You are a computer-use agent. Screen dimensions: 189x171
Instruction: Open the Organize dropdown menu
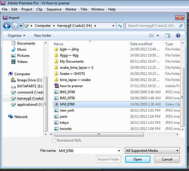click(x=16, y=36)
